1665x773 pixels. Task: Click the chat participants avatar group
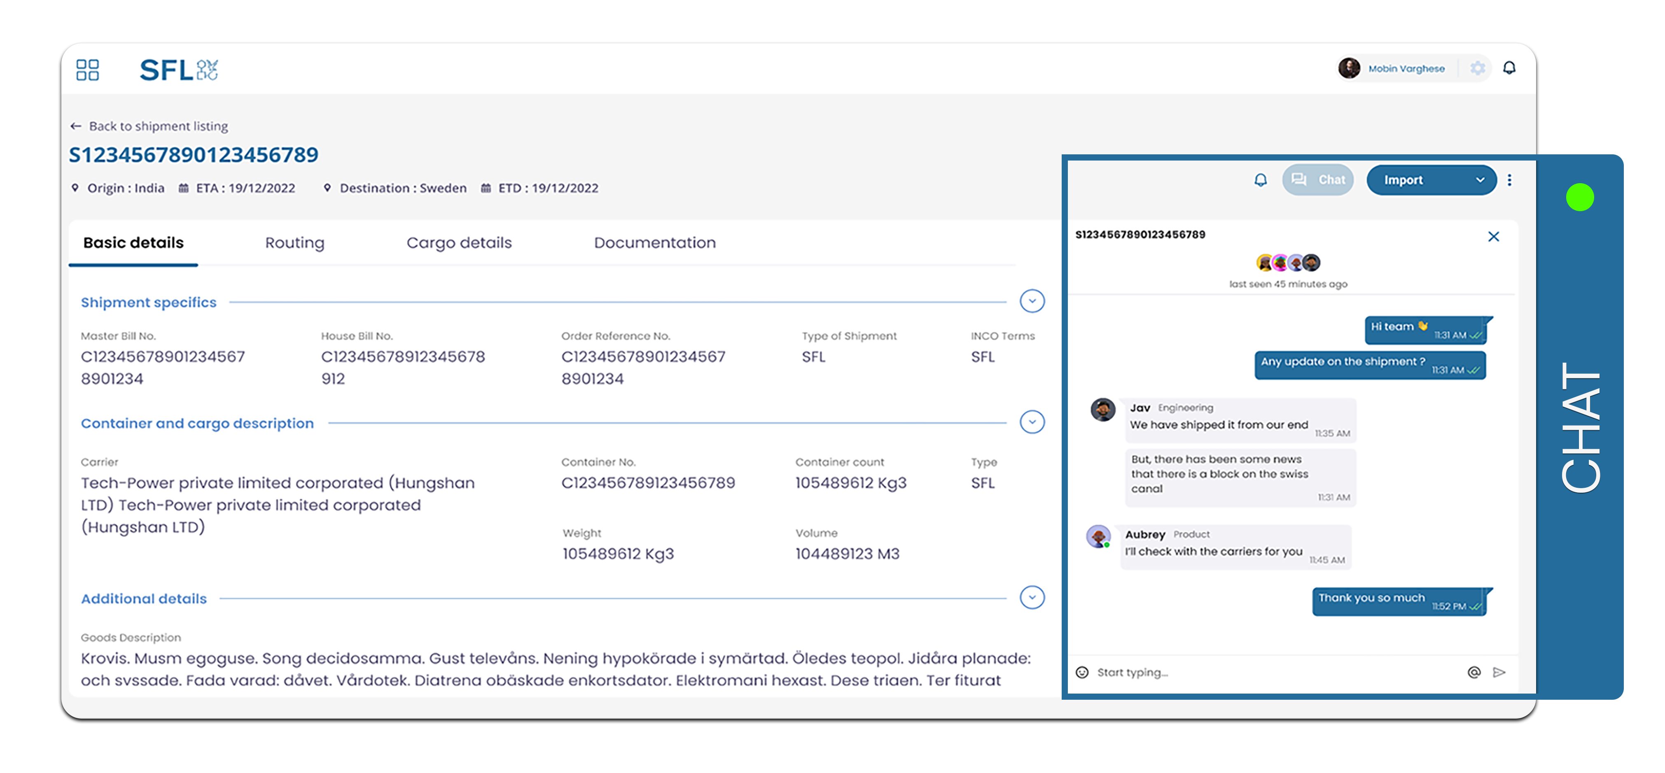tap(1287, 263)
